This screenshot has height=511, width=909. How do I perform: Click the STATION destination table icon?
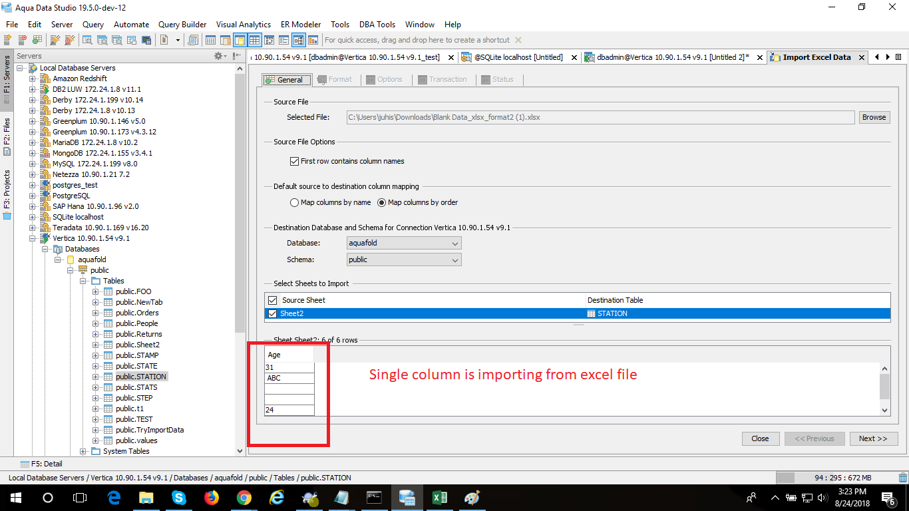tap(591, 313)
